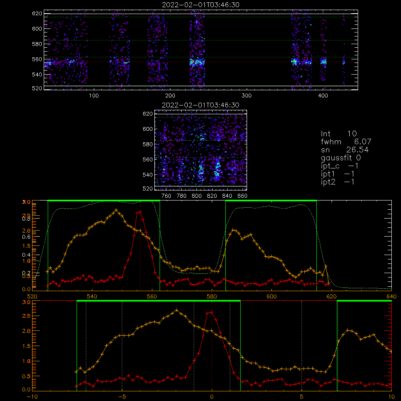Image resolution: width=401 pixels, height=401 pixels.
Task: Click left green range bar atop third plot
Action: click(x=104, y=200)
